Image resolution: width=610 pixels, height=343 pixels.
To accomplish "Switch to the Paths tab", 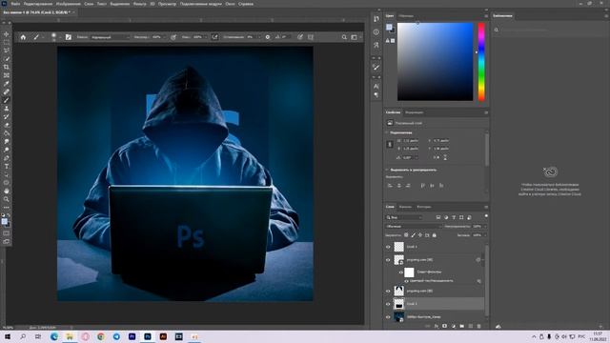I will coord(423,207).
